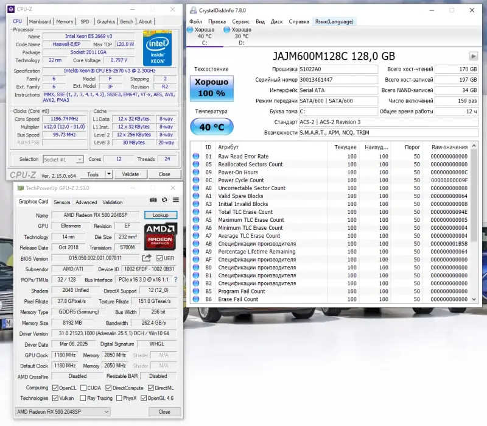Switch to the Memory tab in CPU-Z
This screenshot has height=426, width=487.
click(65, 21)
